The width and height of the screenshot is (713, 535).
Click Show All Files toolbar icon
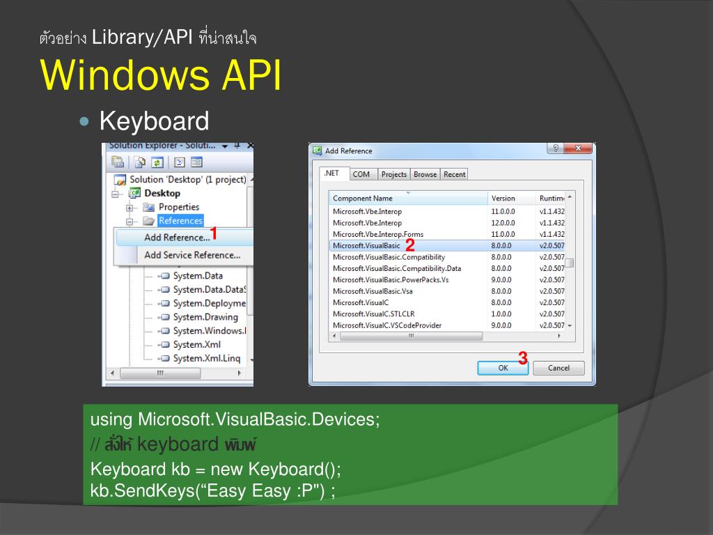(139, 162)
